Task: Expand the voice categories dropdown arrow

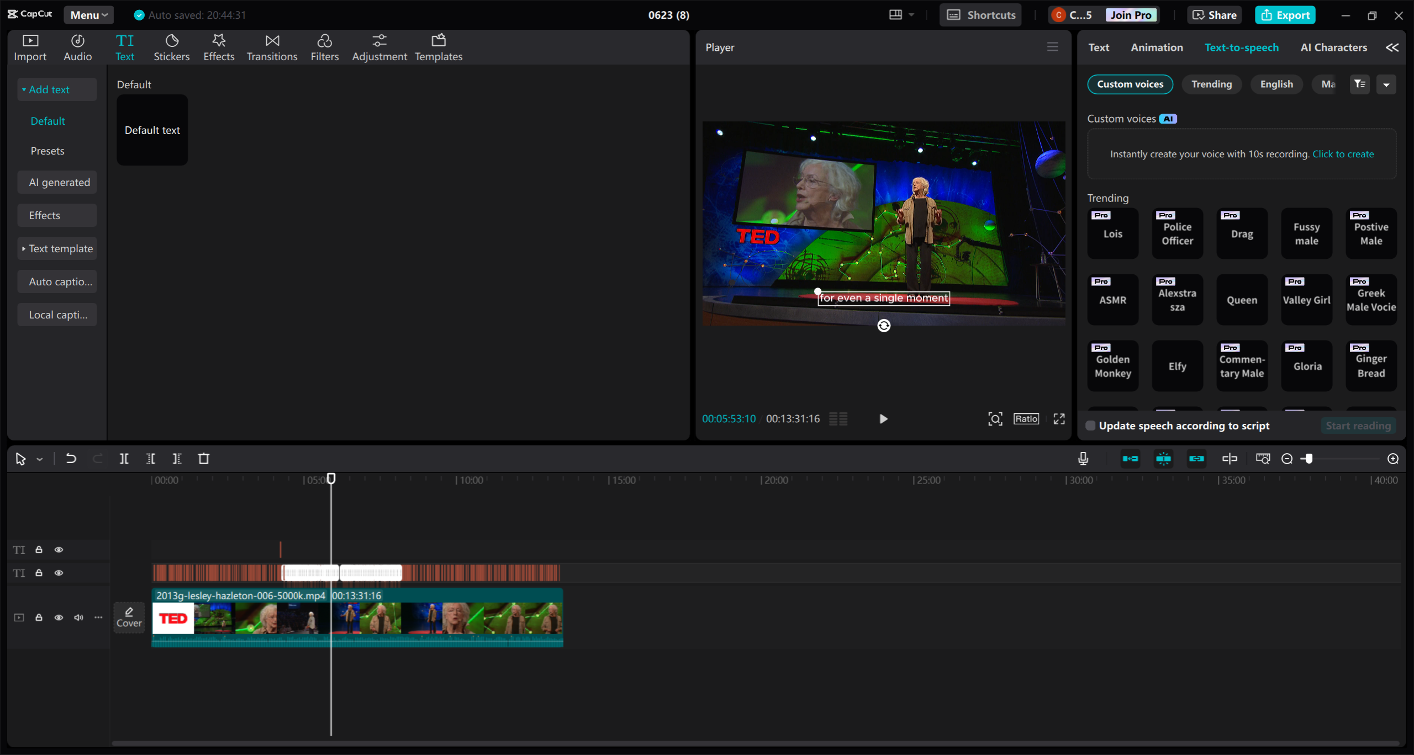Action: [x=1386, y=84]
